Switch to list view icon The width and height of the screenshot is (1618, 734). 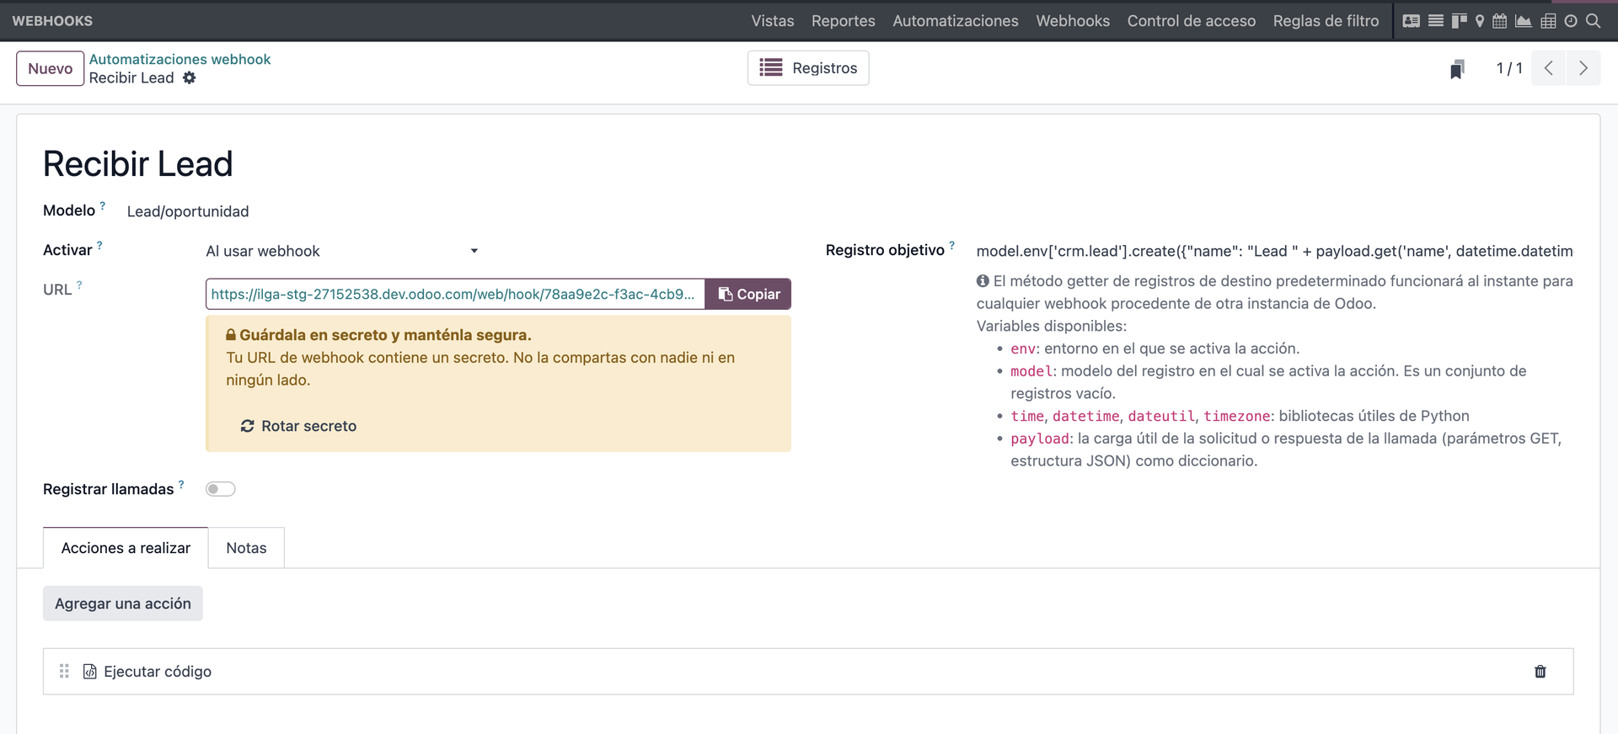click(x=1436, y=21)
